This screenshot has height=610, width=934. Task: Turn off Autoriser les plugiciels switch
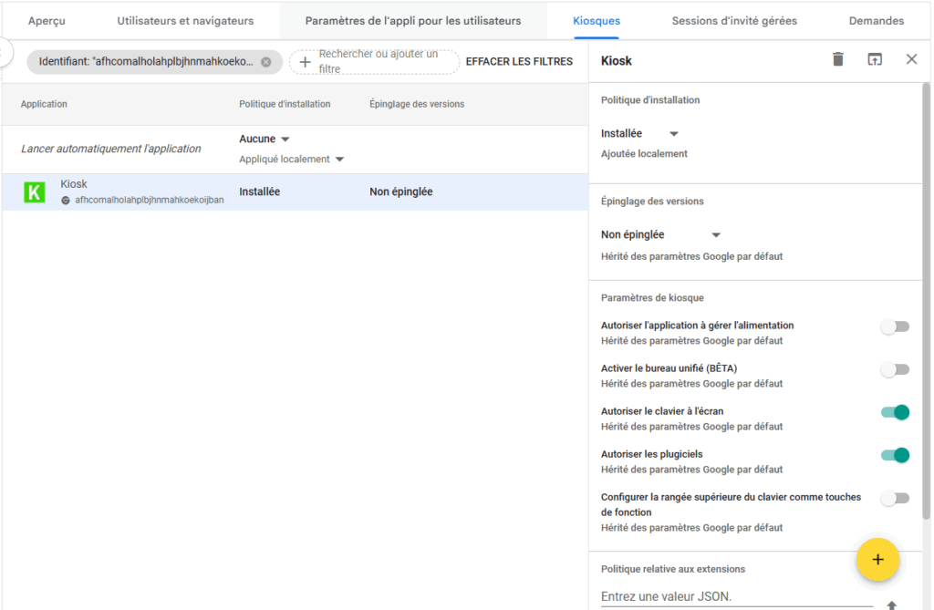[895, 455]
